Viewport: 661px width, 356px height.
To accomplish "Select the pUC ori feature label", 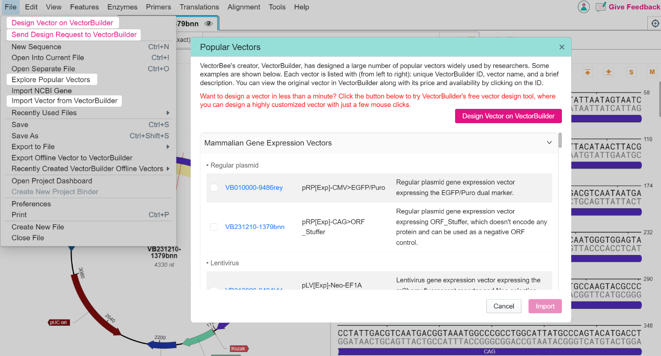I will point(59,322).
